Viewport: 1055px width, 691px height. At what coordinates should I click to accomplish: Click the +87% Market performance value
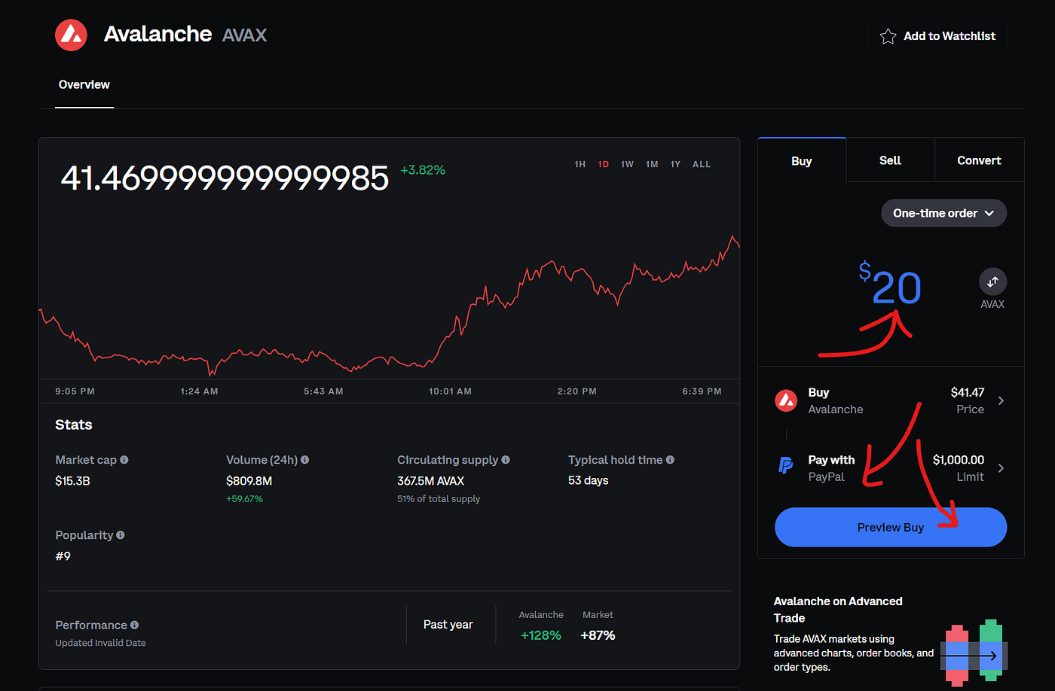(x=598, y=635)
